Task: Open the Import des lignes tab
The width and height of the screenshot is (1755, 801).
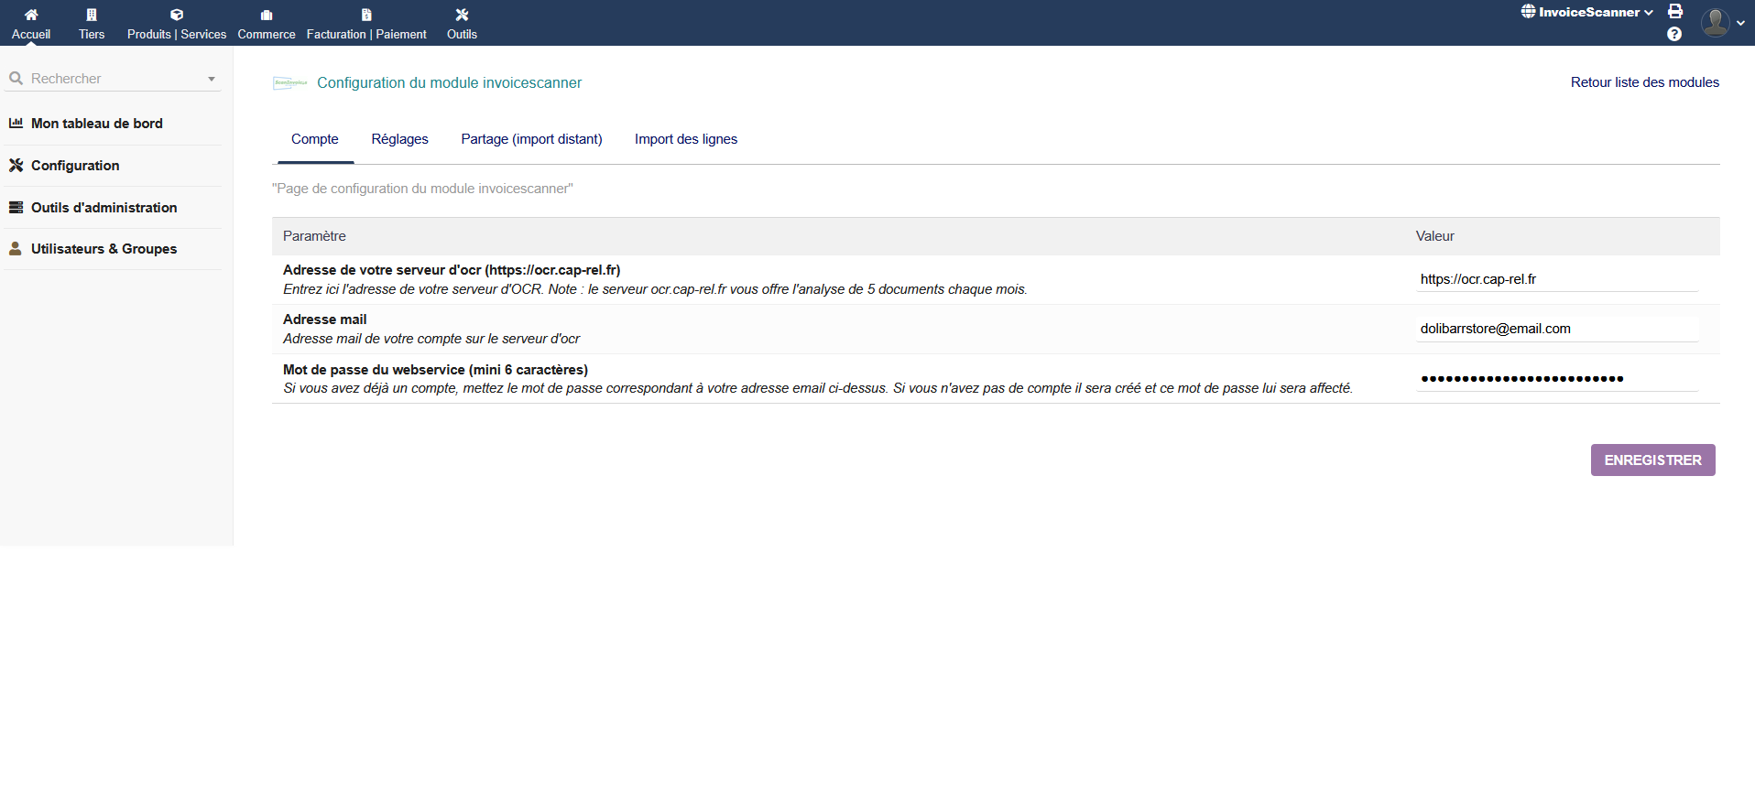Action: coord(685,139)
